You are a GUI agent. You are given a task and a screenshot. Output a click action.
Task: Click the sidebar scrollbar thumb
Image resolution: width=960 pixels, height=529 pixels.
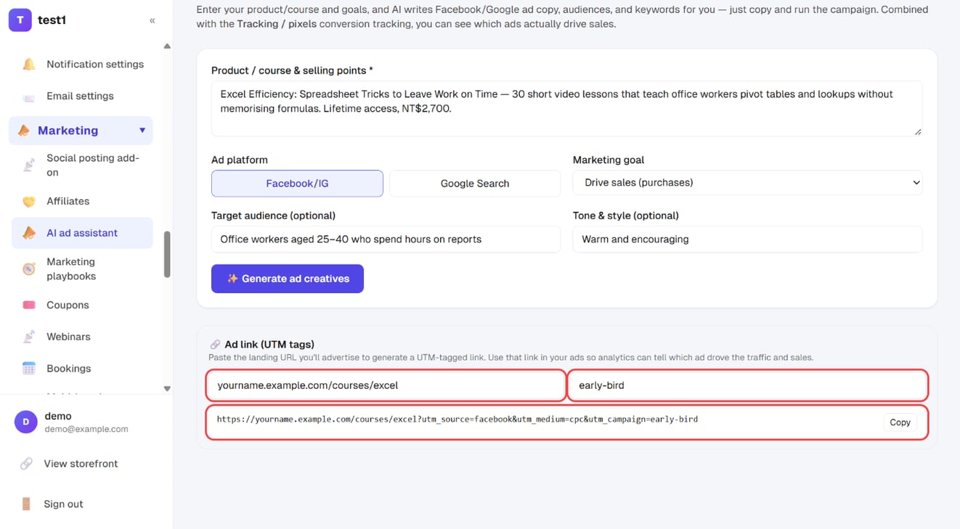[x=167, y=254]
